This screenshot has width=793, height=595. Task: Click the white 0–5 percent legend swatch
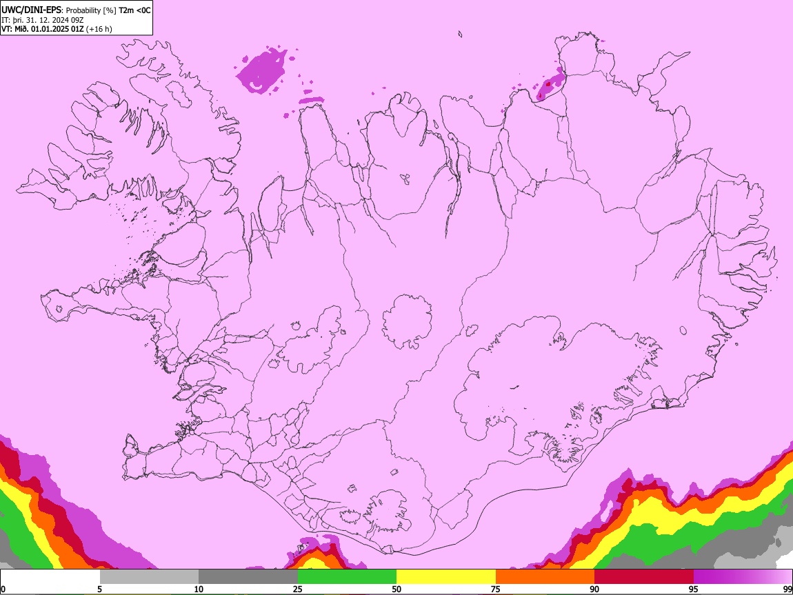50,576
